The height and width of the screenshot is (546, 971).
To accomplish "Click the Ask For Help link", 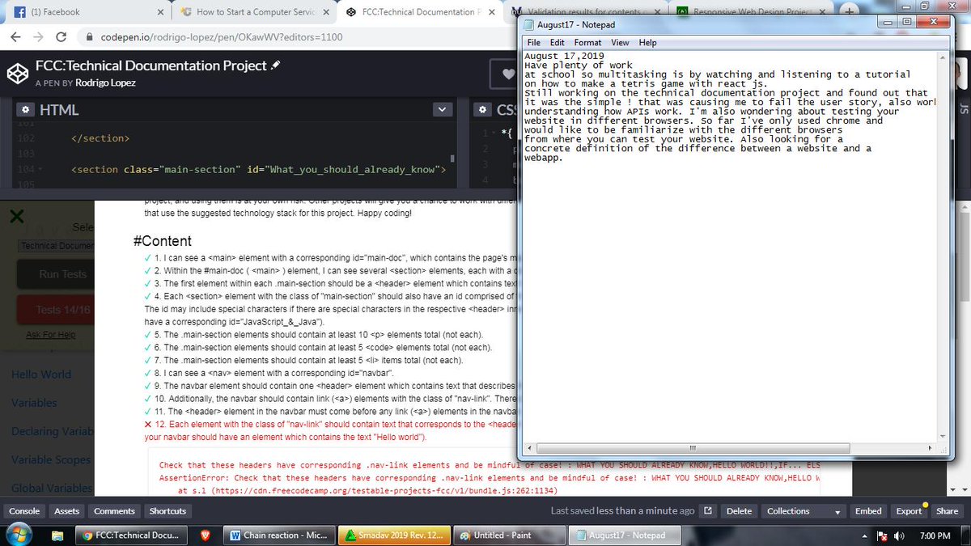I will click(x=50, y=334).
